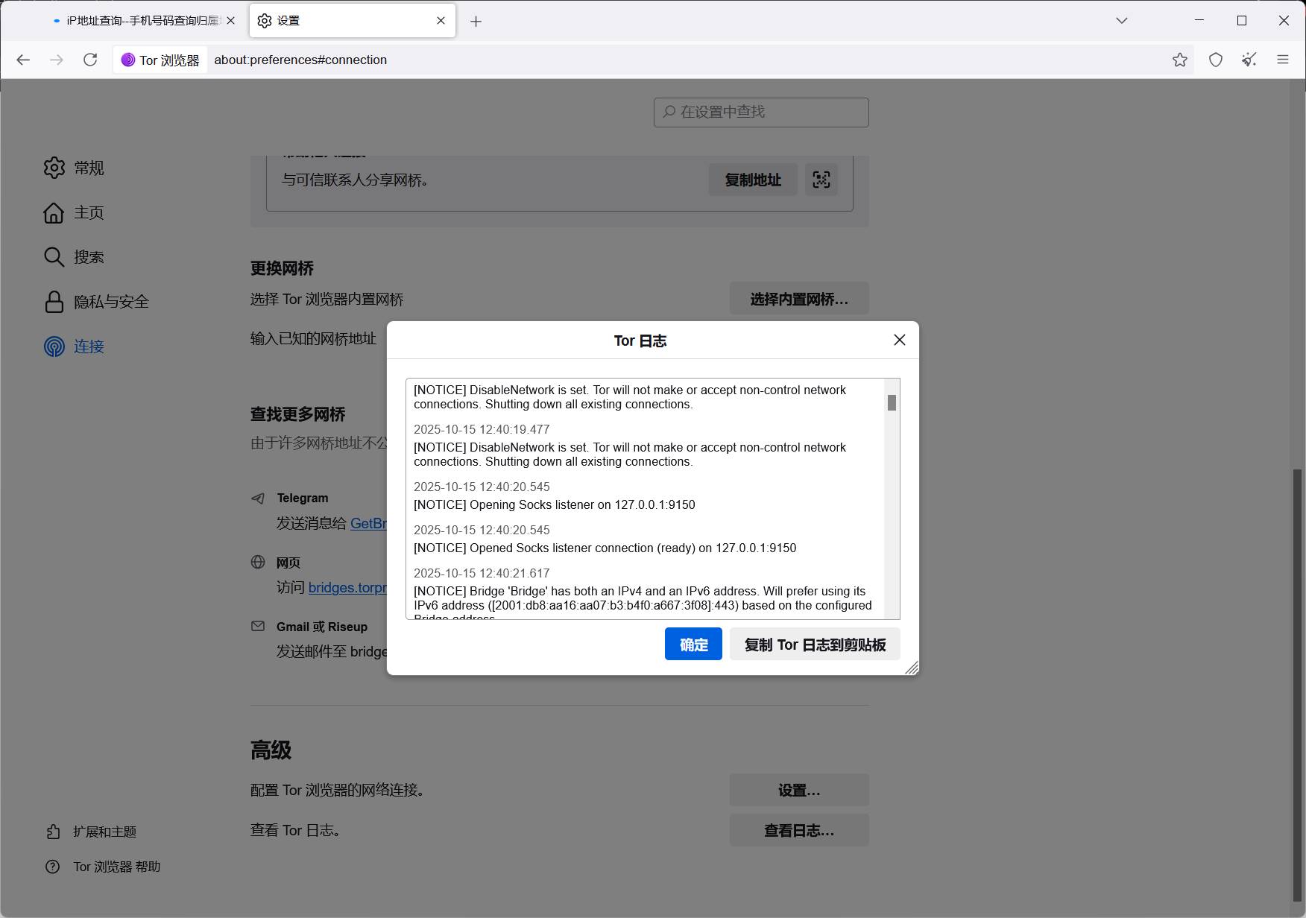This screenshot has width=1306, height=918.
Task: Open the browser application menu
Action: coord(1283,60)
